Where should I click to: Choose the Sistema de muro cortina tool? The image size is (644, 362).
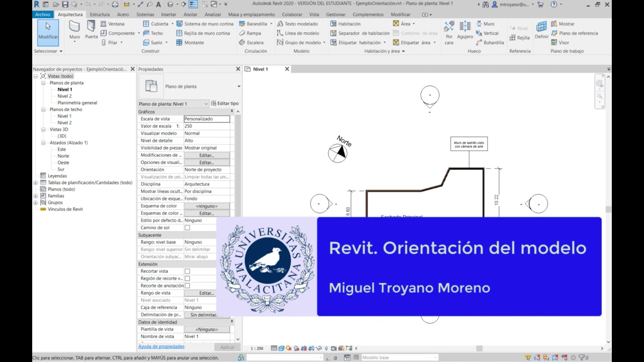(x=205, y=24)
